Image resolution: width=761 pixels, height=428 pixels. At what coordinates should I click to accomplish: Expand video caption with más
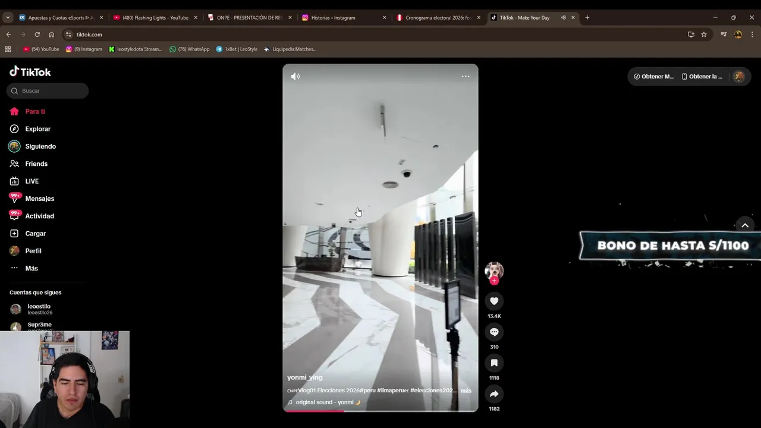(466, 391)
